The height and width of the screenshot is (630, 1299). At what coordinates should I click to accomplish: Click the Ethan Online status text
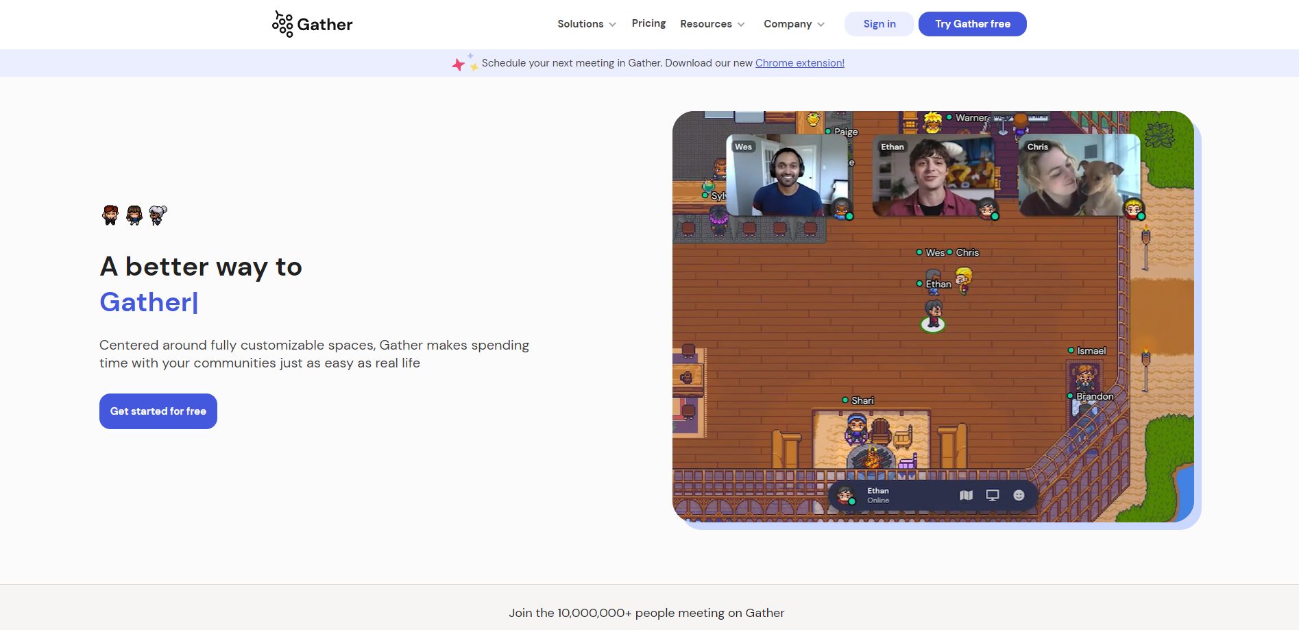point(878,495)
